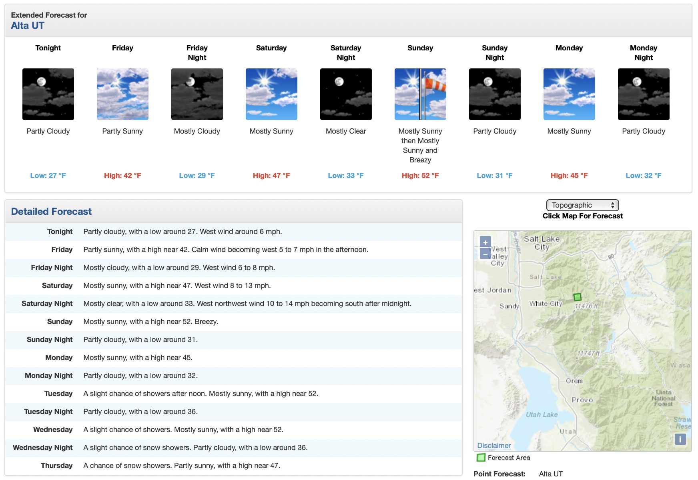Image resolution: width=698 pixels, height=480 pixels.
Task: Click the Alta UT location heading
Action: [x=28, y=26]
